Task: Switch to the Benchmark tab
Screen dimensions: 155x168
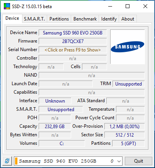Action: pyautogui.click(x=85, y=19)
